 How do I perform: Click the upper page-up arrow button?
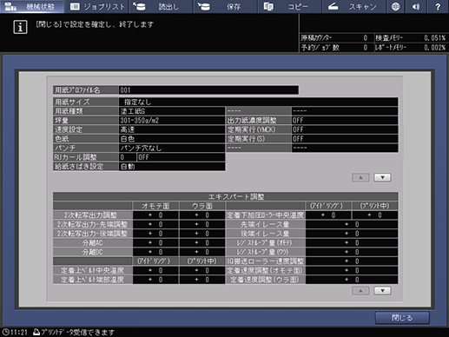click(x=360, y=177)
